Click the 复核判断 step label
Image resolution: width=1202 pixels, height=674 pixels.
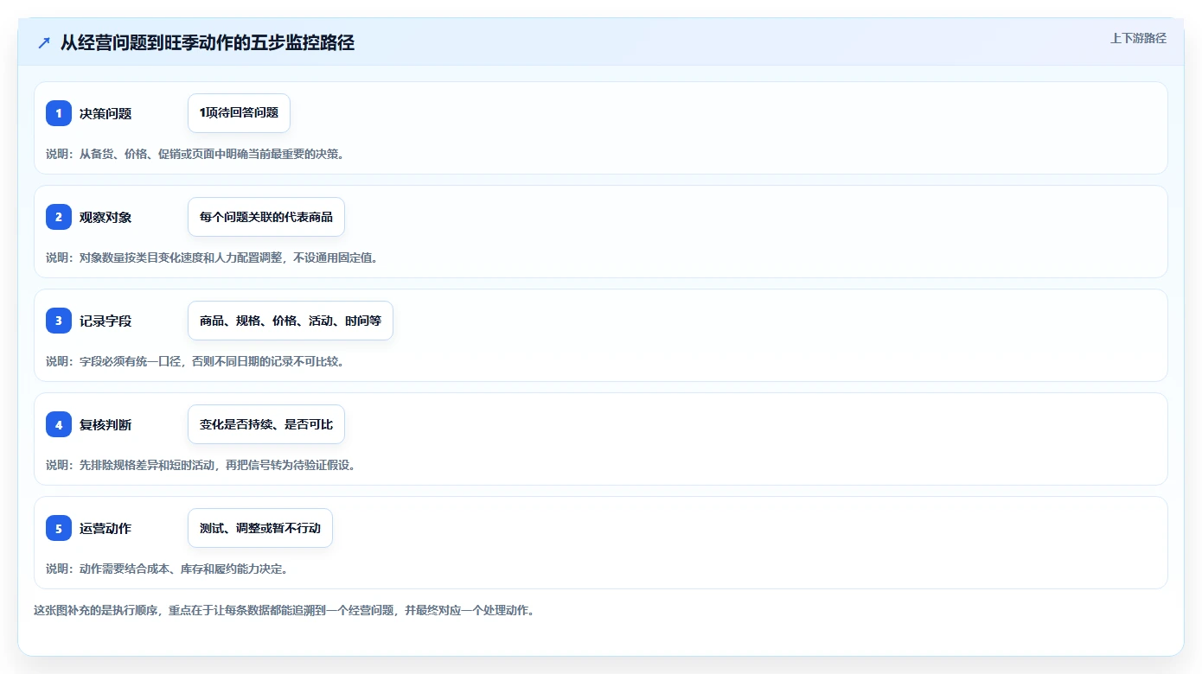coord(105,424)
